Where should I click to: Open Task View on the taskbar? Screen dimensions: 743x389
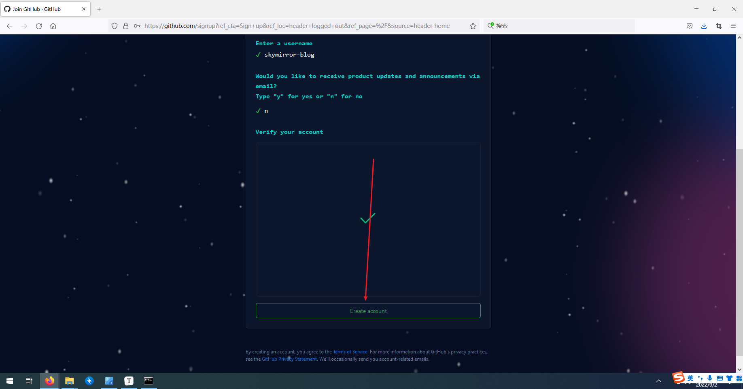(29, 381)
